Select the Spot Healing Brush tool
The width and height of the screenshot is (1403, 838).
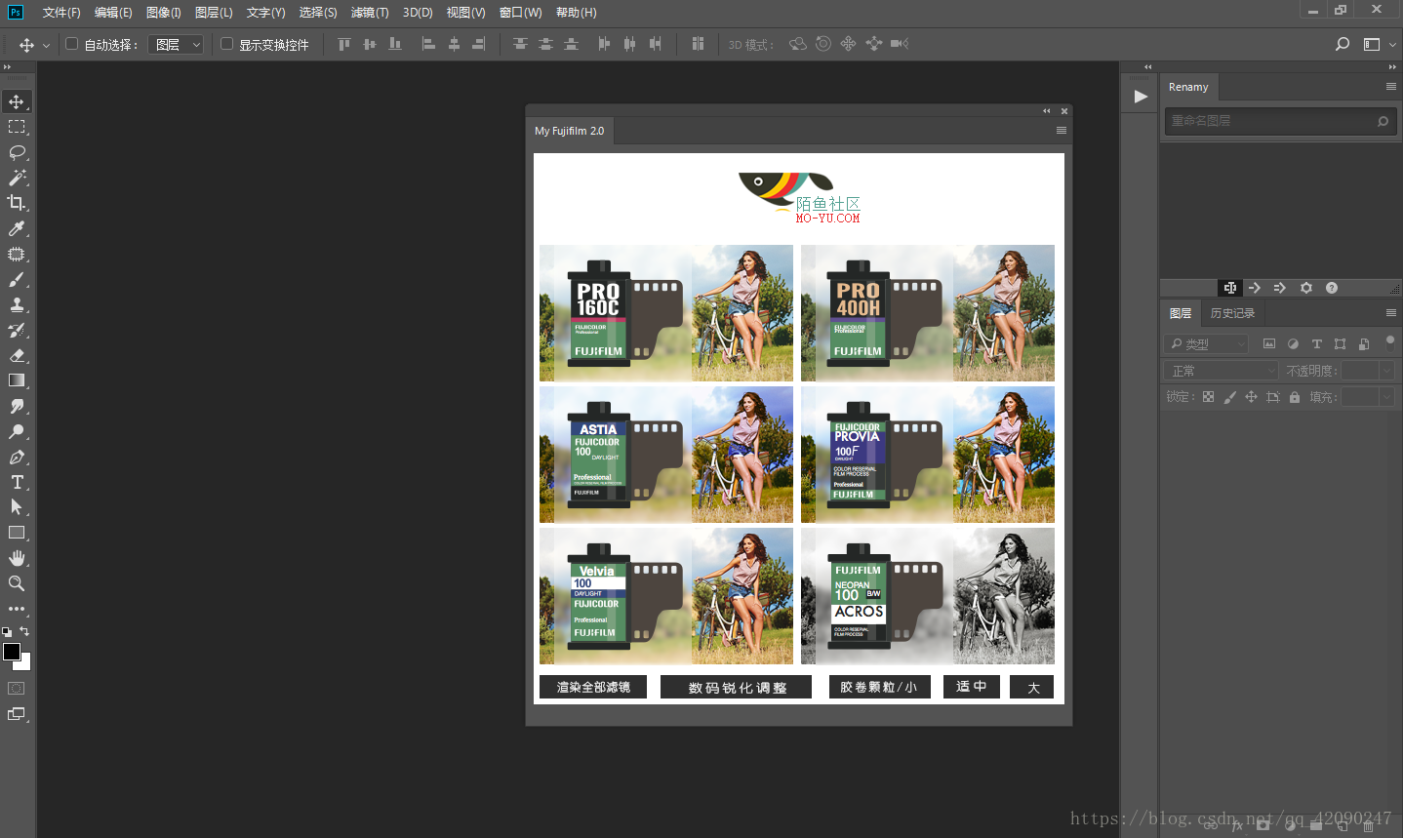(x=17, y=254)
